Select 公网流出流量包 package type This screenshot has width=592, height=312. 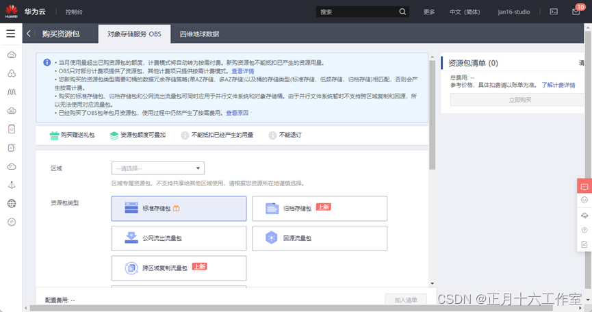click(x=179, y=238)
